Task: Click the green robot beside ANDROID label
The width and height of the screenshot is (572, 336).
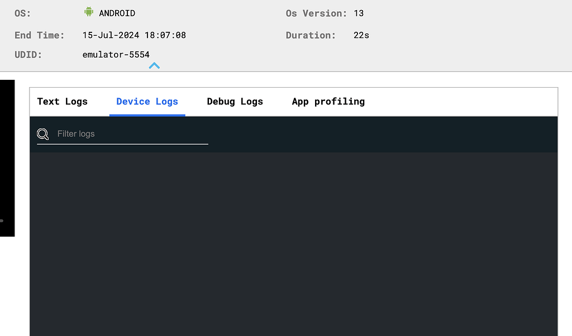Action: tap(89, 12)
